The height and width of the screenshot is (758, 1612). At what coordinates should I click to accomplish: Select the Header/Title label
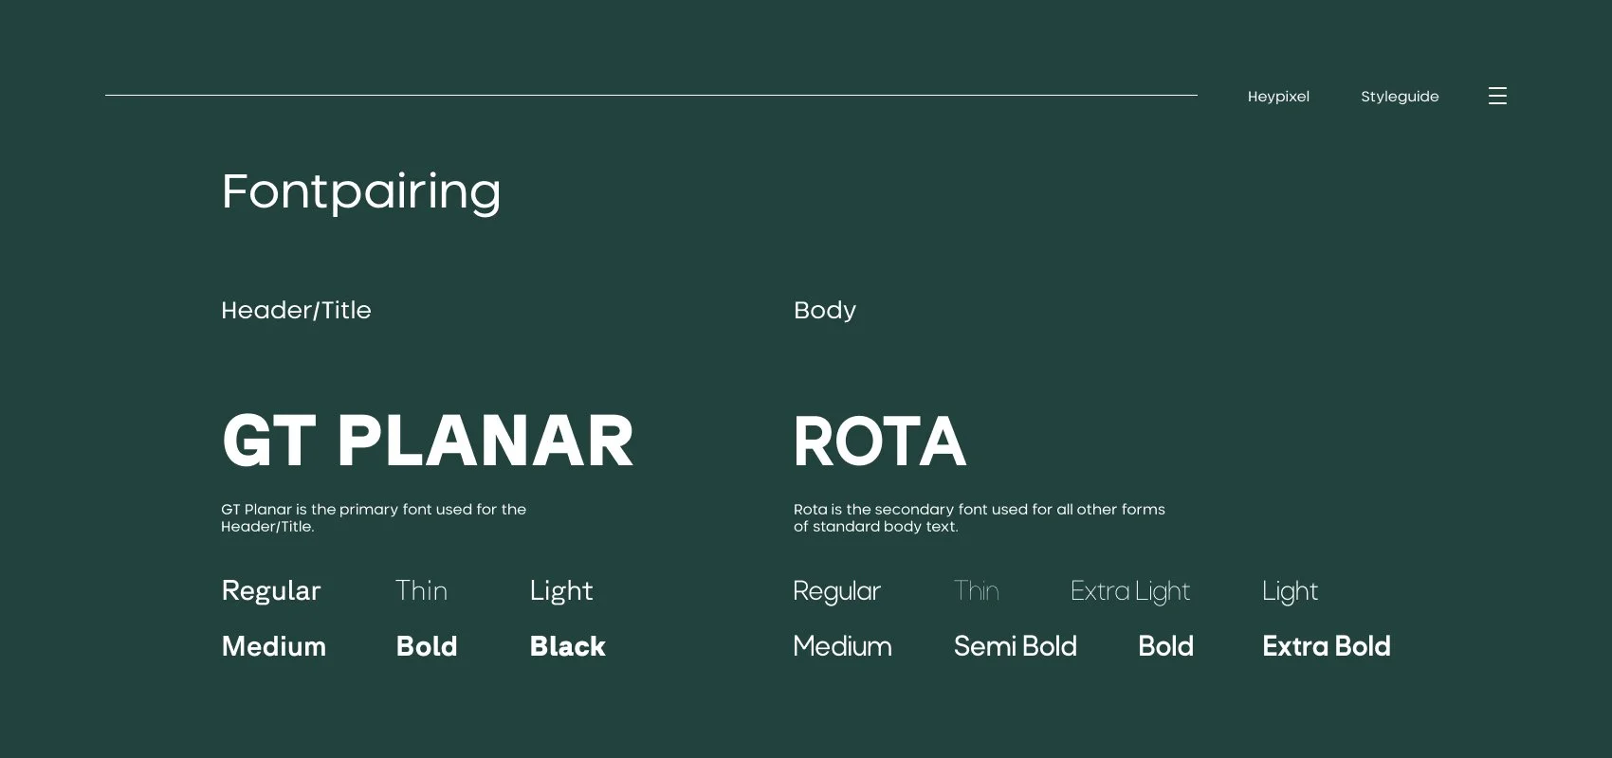pos(296,310)
